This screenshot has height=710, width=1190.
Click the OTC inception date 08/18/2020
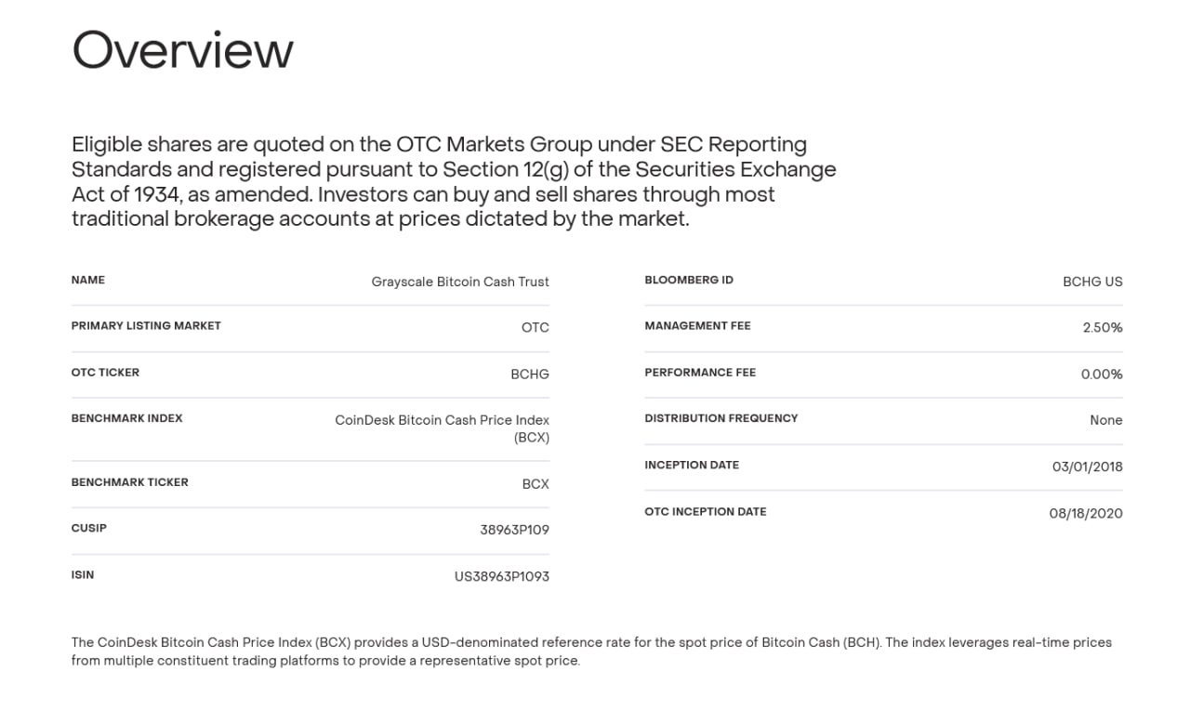[1086, 513]
